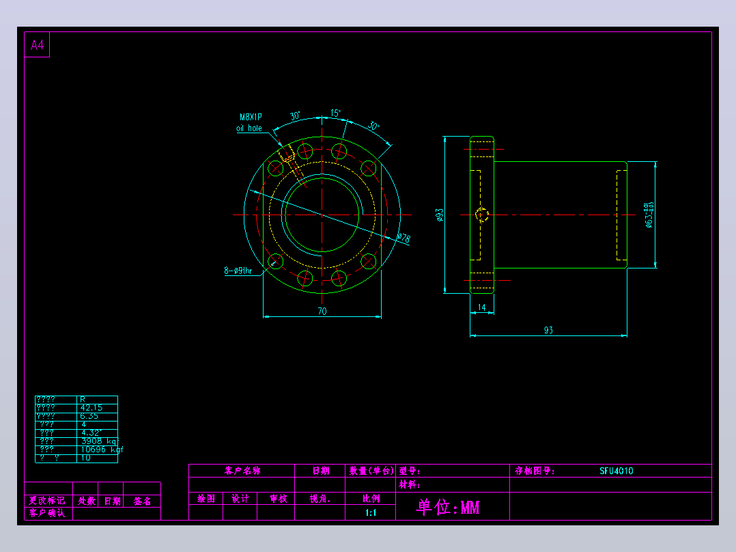
Task: Click the 型号: label
Action: pos(410,471)
